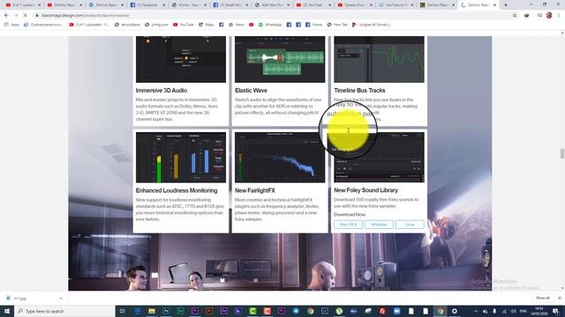This screenshot has width=565, height=317.
Task: Open Chrome's three-dot menu
Action: click(559, 16)
